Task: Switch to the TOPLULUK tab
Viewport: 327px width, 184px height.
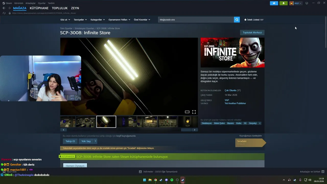Action: [60, 8]
